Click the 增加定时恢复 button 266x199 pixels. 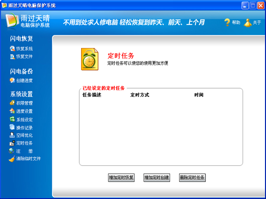point(121,177)
